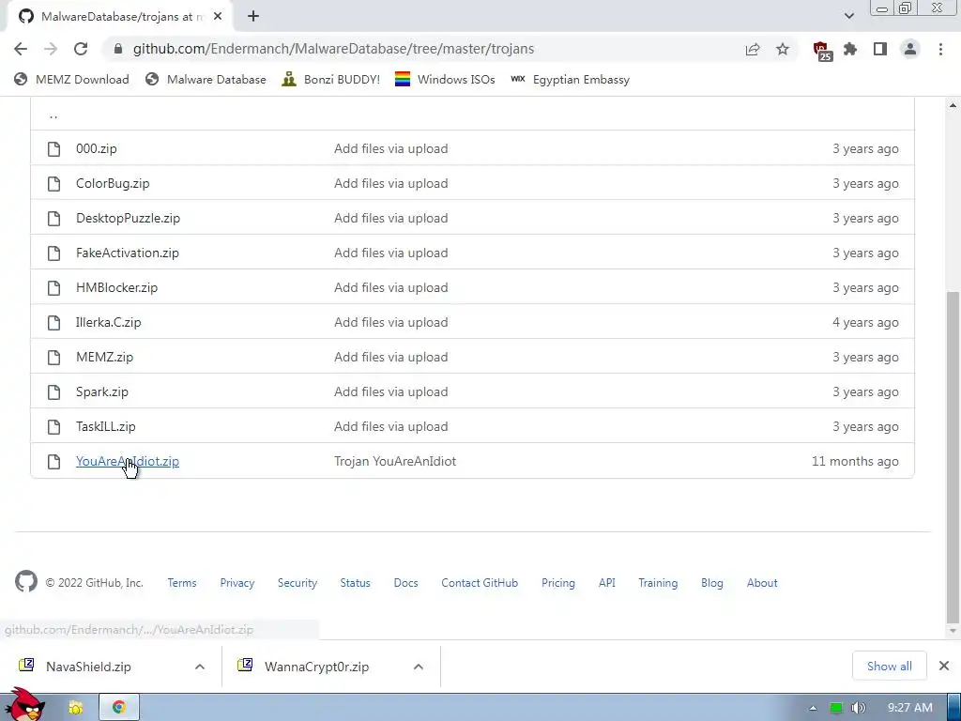The height and width of the screenshot is (721, 961).
Task: Open the API footer link
Action: coord(607,583)
